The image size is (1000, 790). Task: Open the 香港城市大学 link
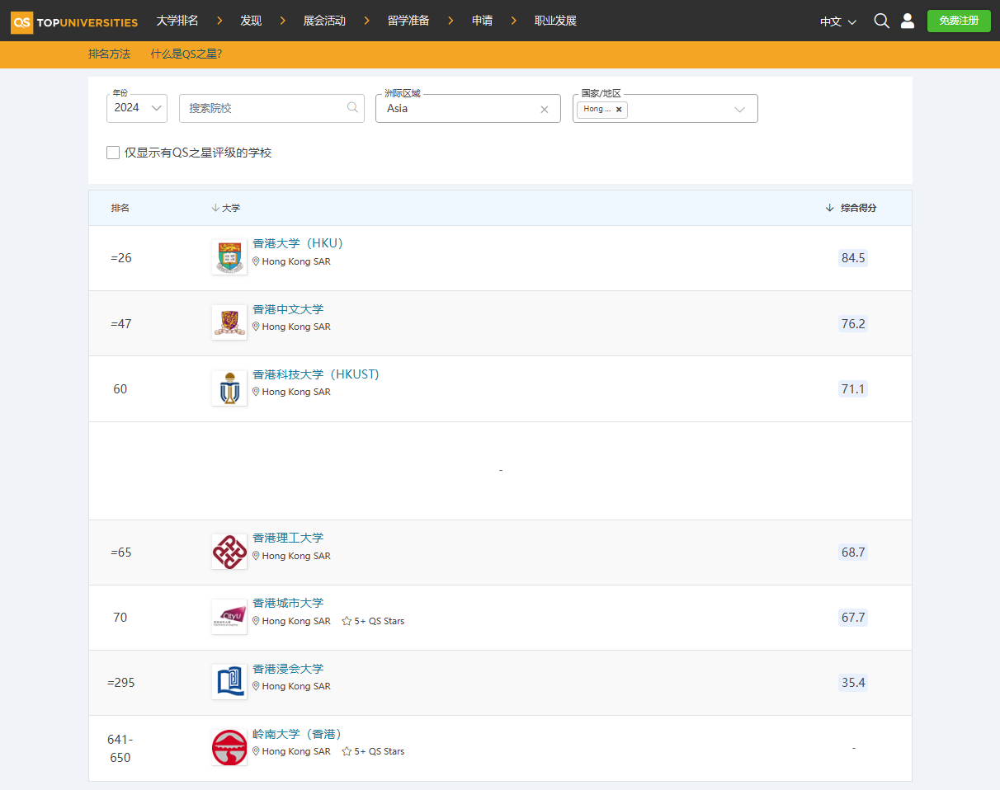point(288,603)
